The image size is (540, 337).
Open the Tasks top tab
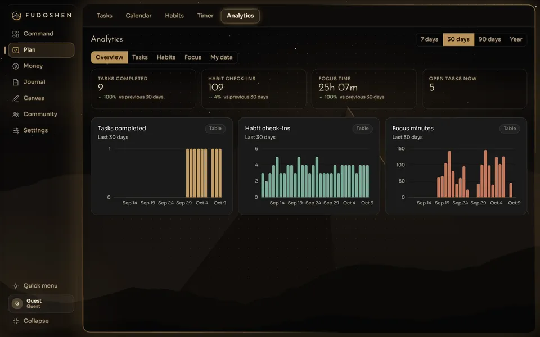[105, 16]
